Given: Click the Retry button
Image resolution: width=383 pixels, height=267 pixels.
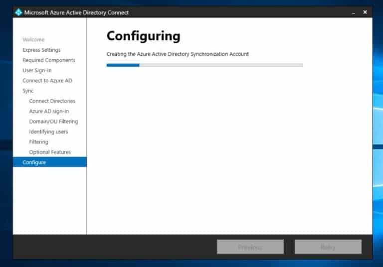Looking at the screenshot, I should click(x=328, y=247).
